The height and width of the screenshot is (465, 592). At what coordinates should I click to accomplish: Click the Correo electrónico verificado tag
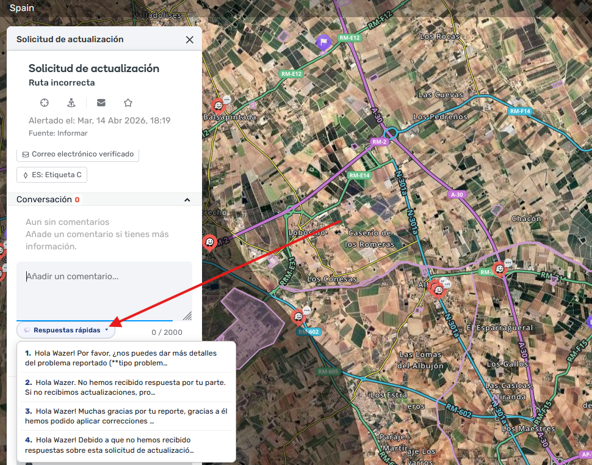(x=78, y=154)
